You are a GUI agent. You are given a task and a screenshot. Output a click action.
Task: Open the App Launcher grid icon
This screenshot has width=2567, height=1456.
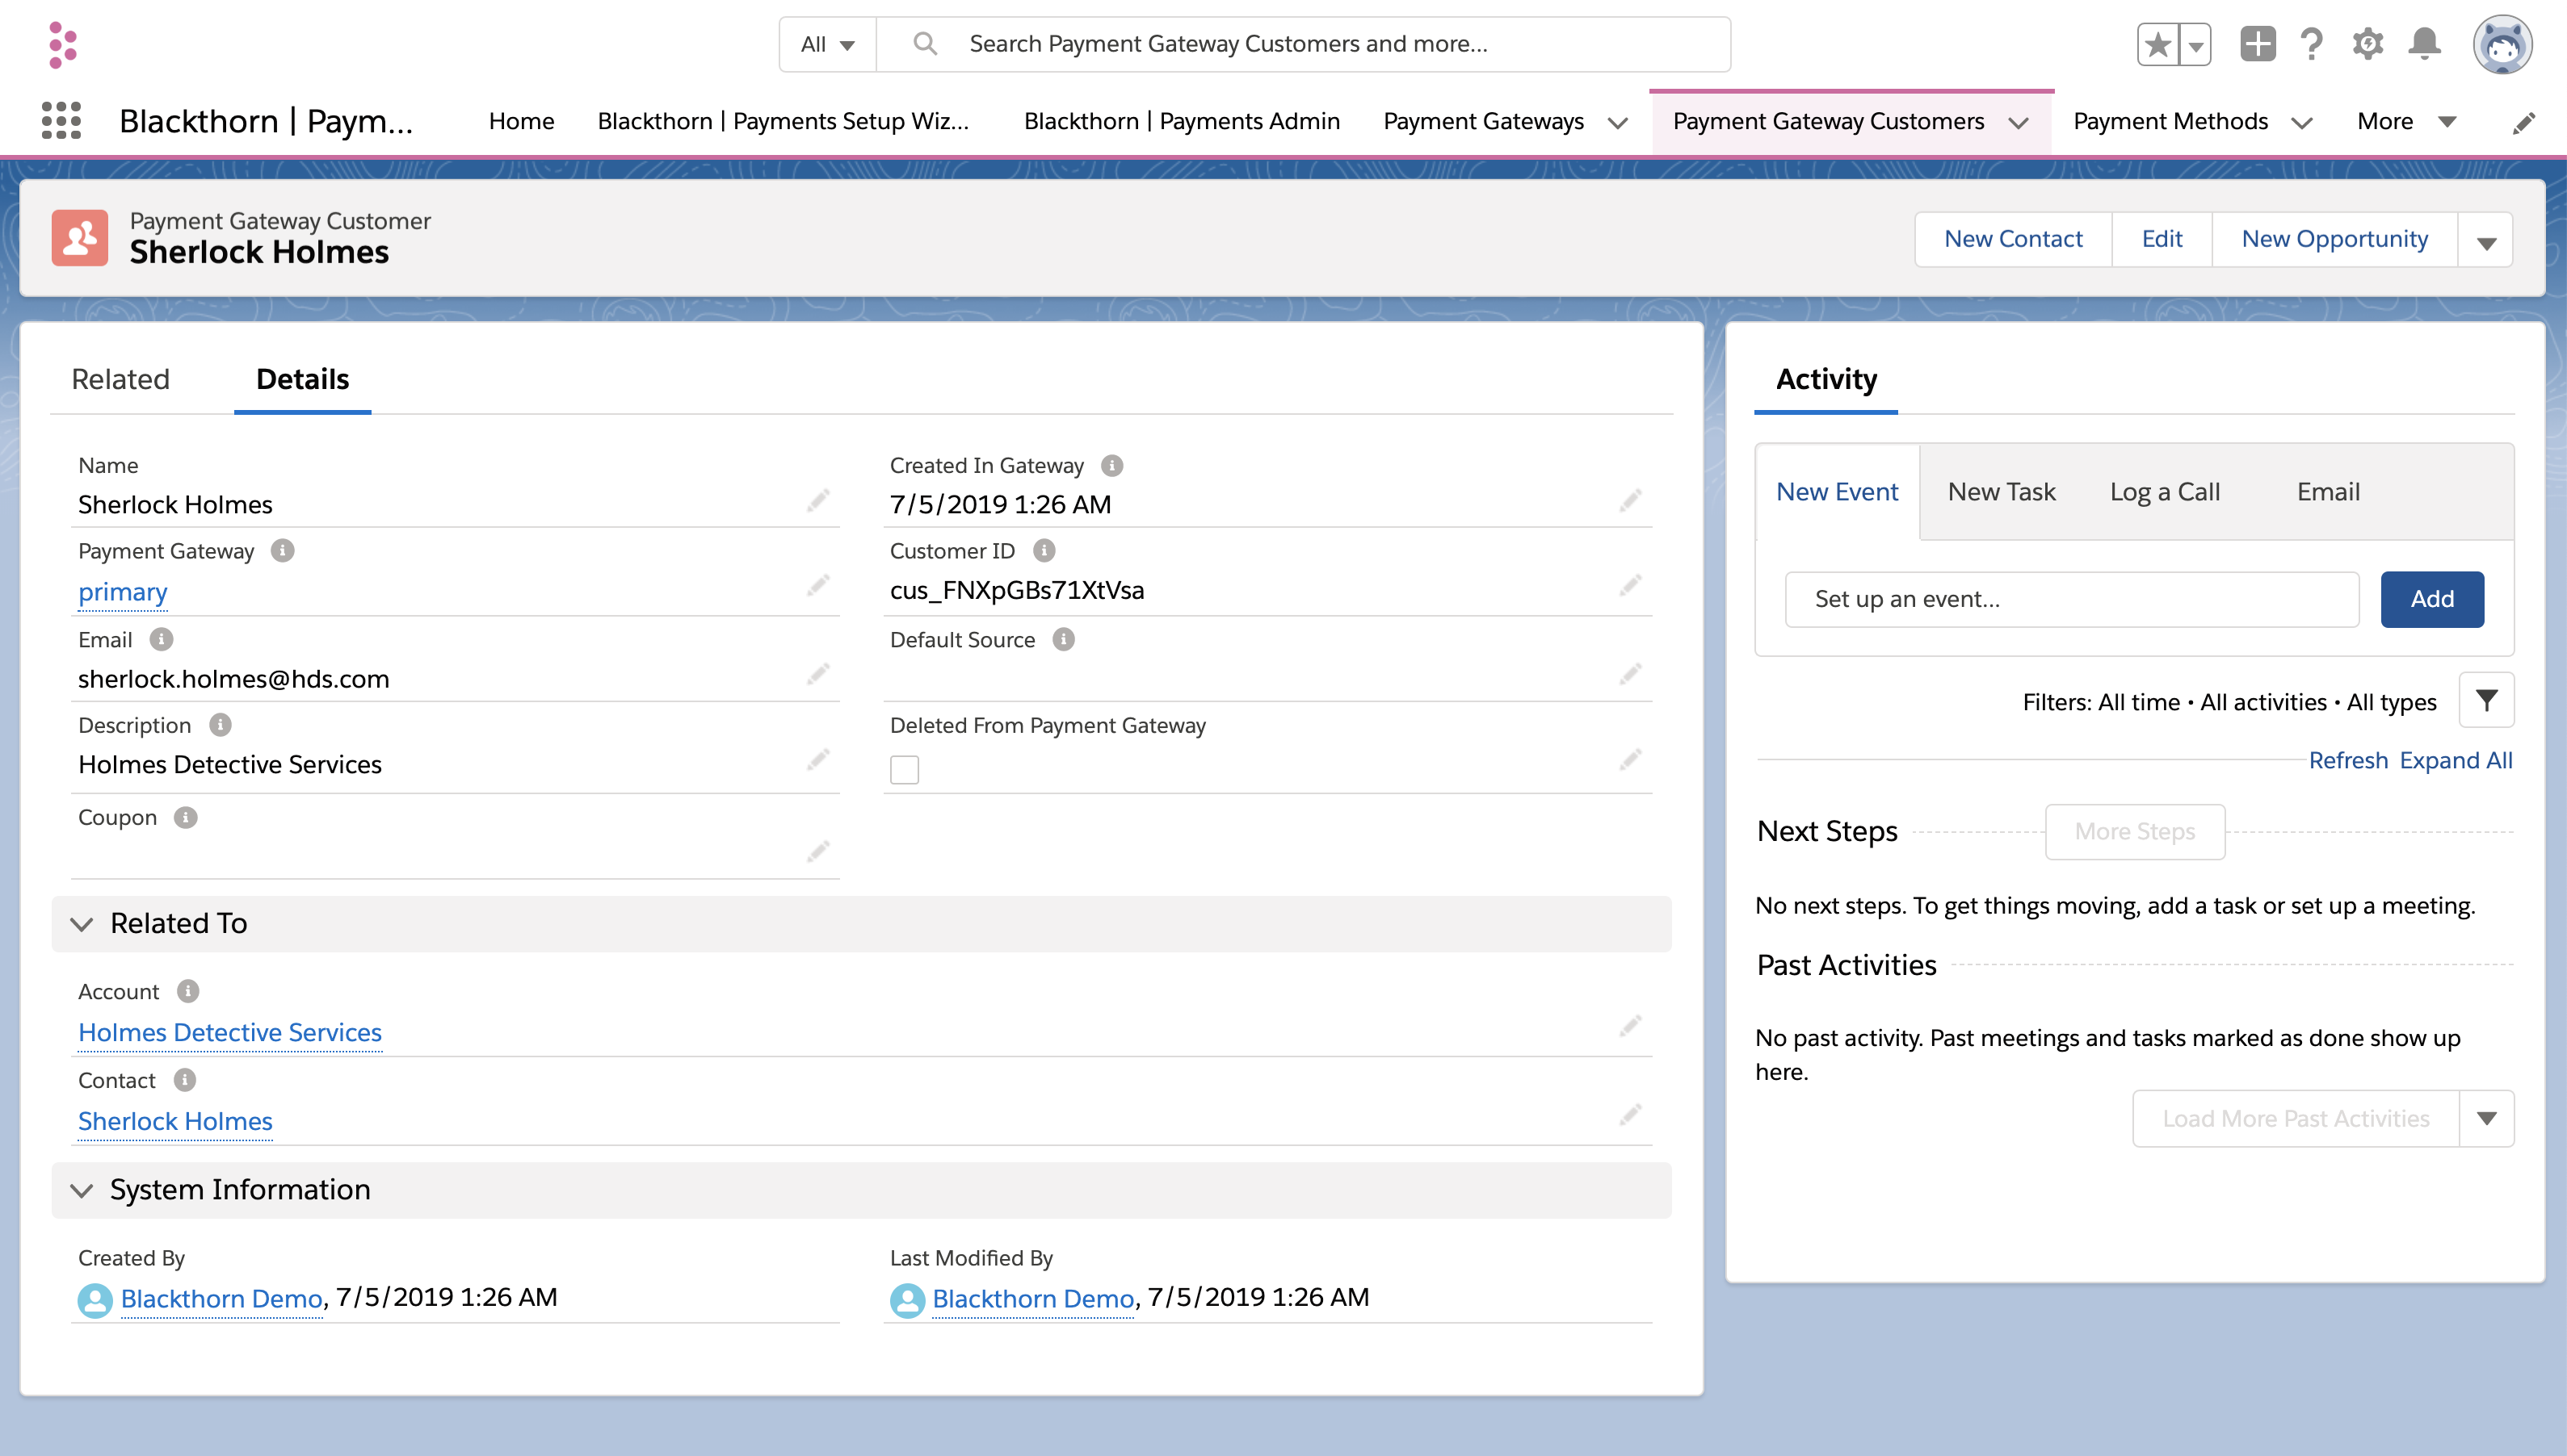pyautogui.click(x=61, y=121)
